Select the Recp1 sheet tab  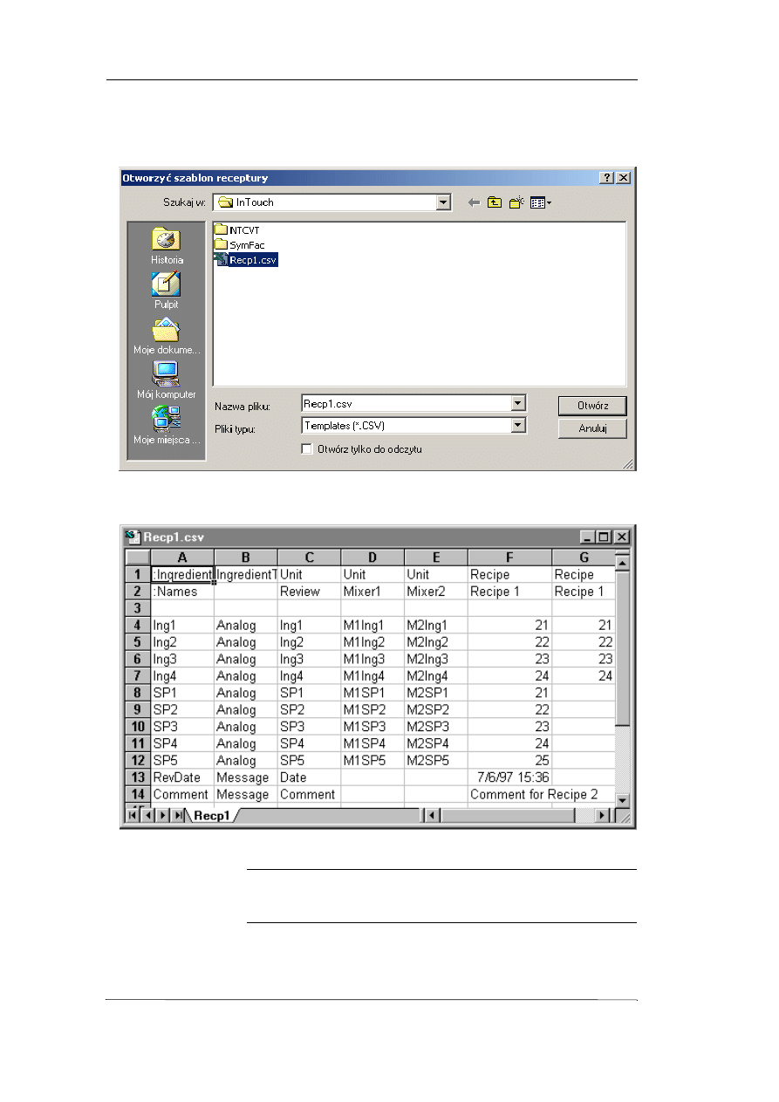(211, 816)
